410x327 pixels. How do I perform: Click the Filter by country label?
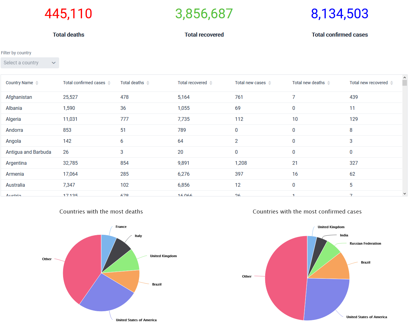pos(16,53)
